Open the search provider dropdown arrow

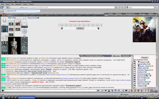158,7
